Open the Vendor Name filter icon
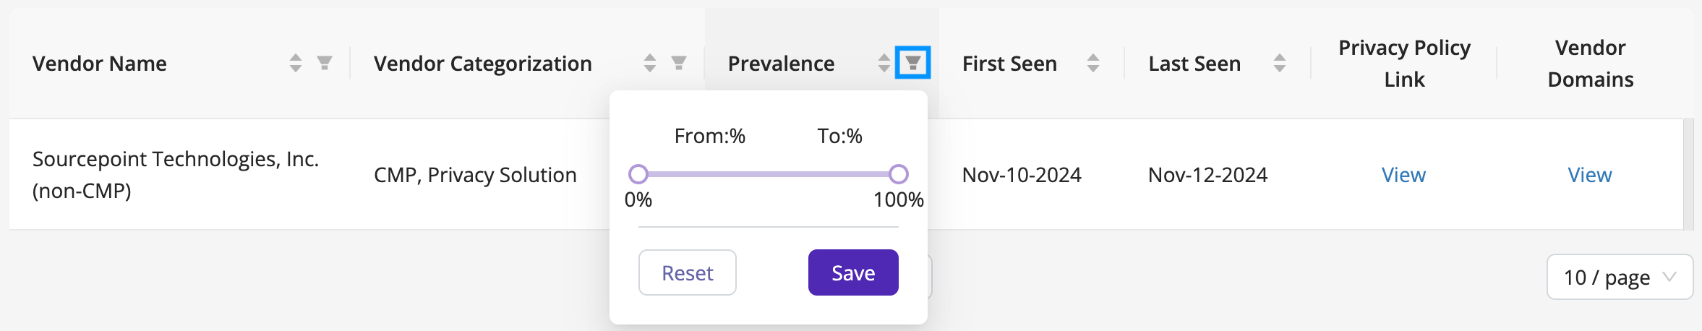The height and width of the screenshot is (331, 1702). coord(325,64)
